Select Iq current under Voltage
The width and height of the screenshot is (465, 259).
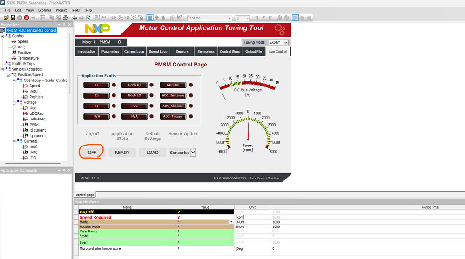[37, 136]
